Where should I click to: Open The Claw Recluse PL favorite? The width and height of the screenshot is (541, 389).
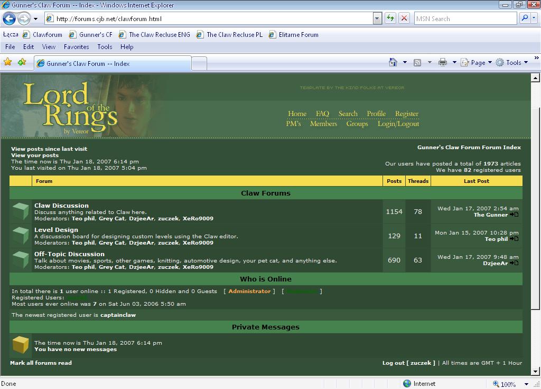click(x=229, y=35)
